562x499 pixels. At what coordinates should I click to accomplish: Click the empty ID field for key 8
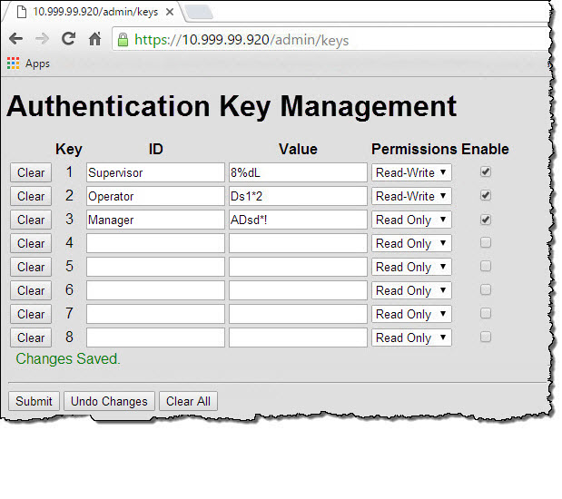155,338
